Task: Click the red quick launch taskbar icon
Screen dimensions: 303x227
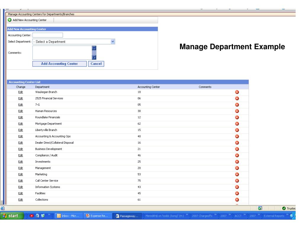Action: [x=32, y=216]
